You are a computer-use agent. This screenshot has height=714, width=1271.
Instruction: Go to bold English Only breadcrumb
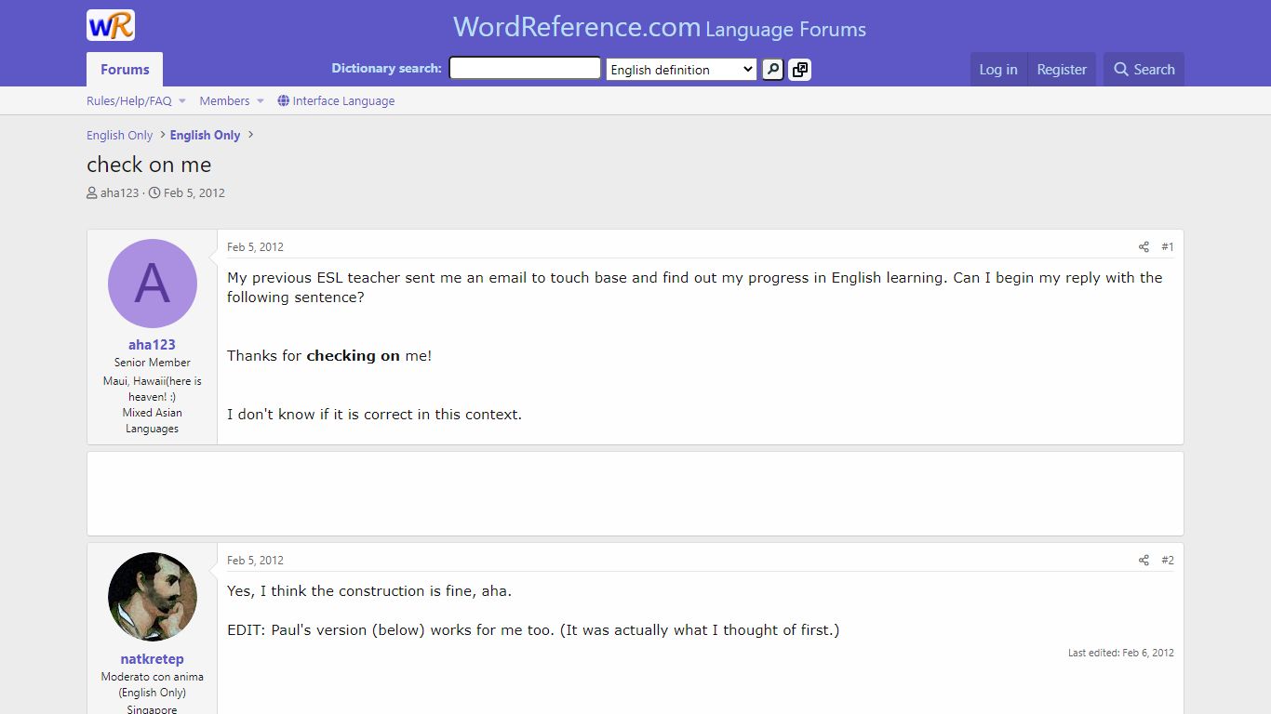205,136
